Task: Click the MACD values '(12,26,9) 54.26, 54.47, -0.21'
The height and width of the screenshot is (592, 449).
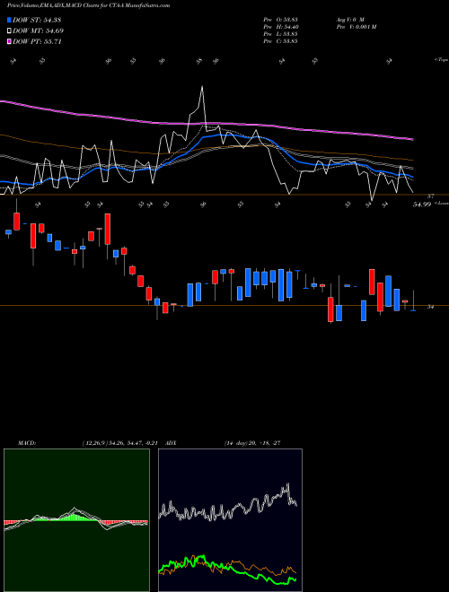Action: pos(119,443)
